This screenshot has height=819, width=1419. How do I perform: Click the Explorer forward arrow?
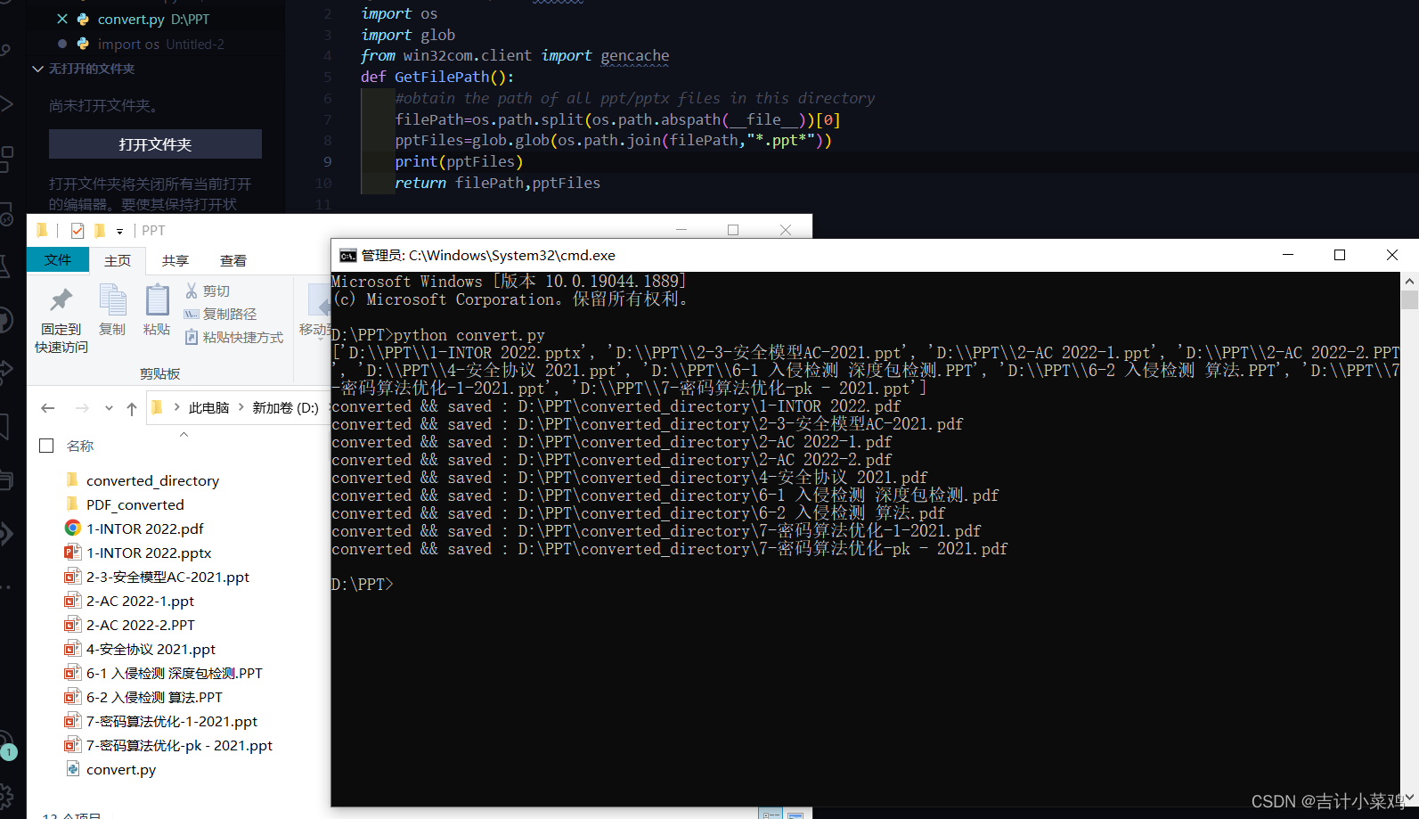click(82, 408)
